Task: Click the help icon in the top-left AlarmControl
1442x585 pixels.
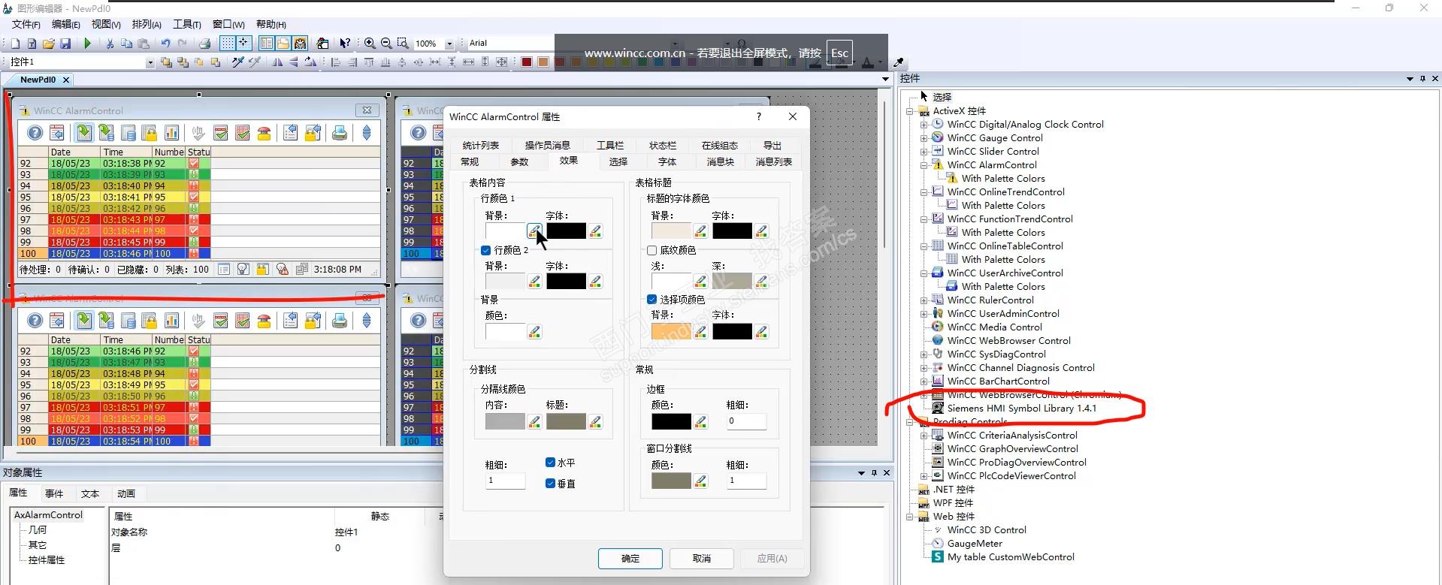Action: (x=35, y=133)
